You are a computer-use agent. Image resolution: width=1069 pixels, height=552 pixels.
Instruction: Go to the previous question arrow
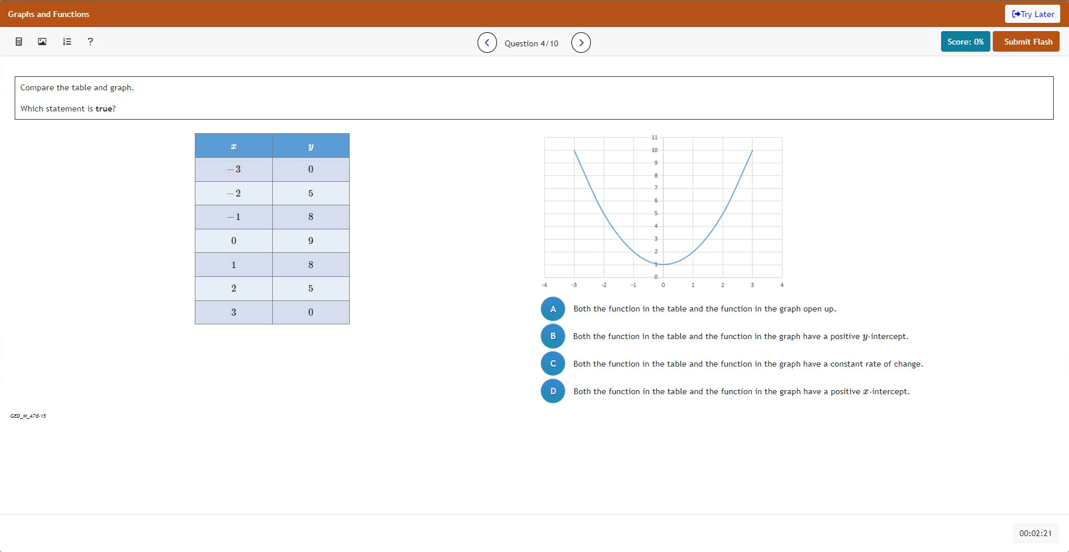tap(487, 43)
